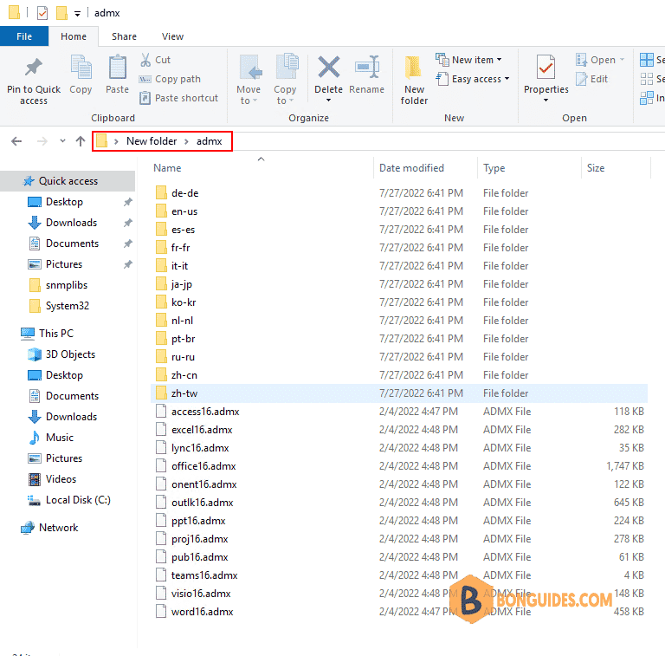Select the word16.admx file
Viewport: 665px width, 656px height.
click(x=398, y=612)
